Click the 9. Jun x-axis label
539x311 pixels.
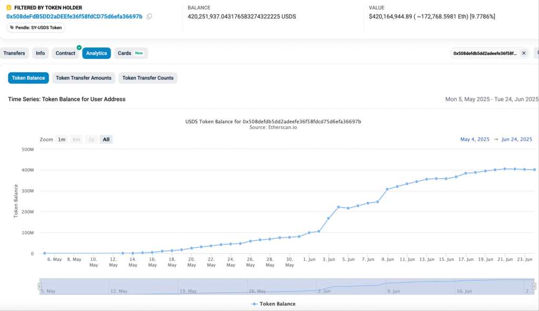387,259
